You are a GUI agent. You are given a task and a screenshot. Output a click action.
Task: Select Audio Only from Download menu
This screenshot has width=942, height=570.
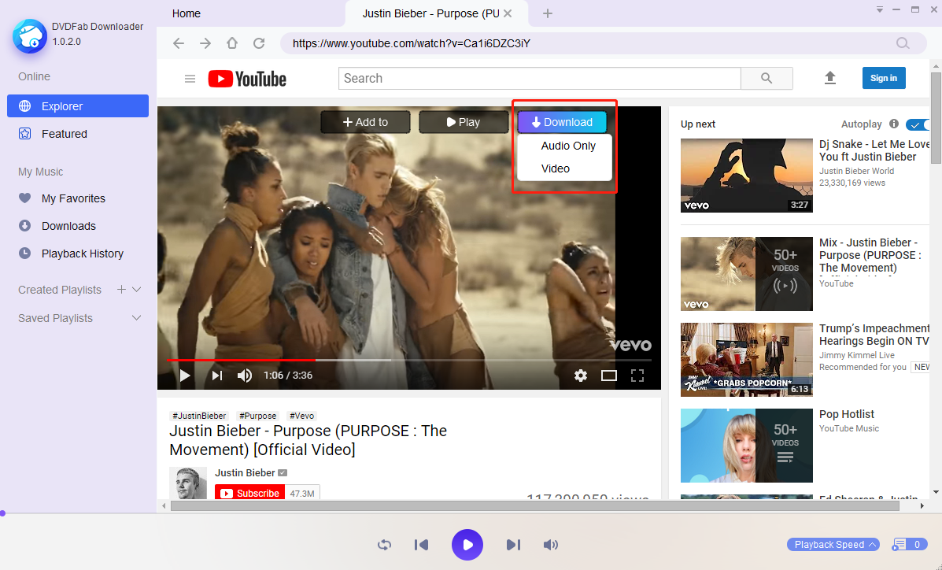coord(568,146)
